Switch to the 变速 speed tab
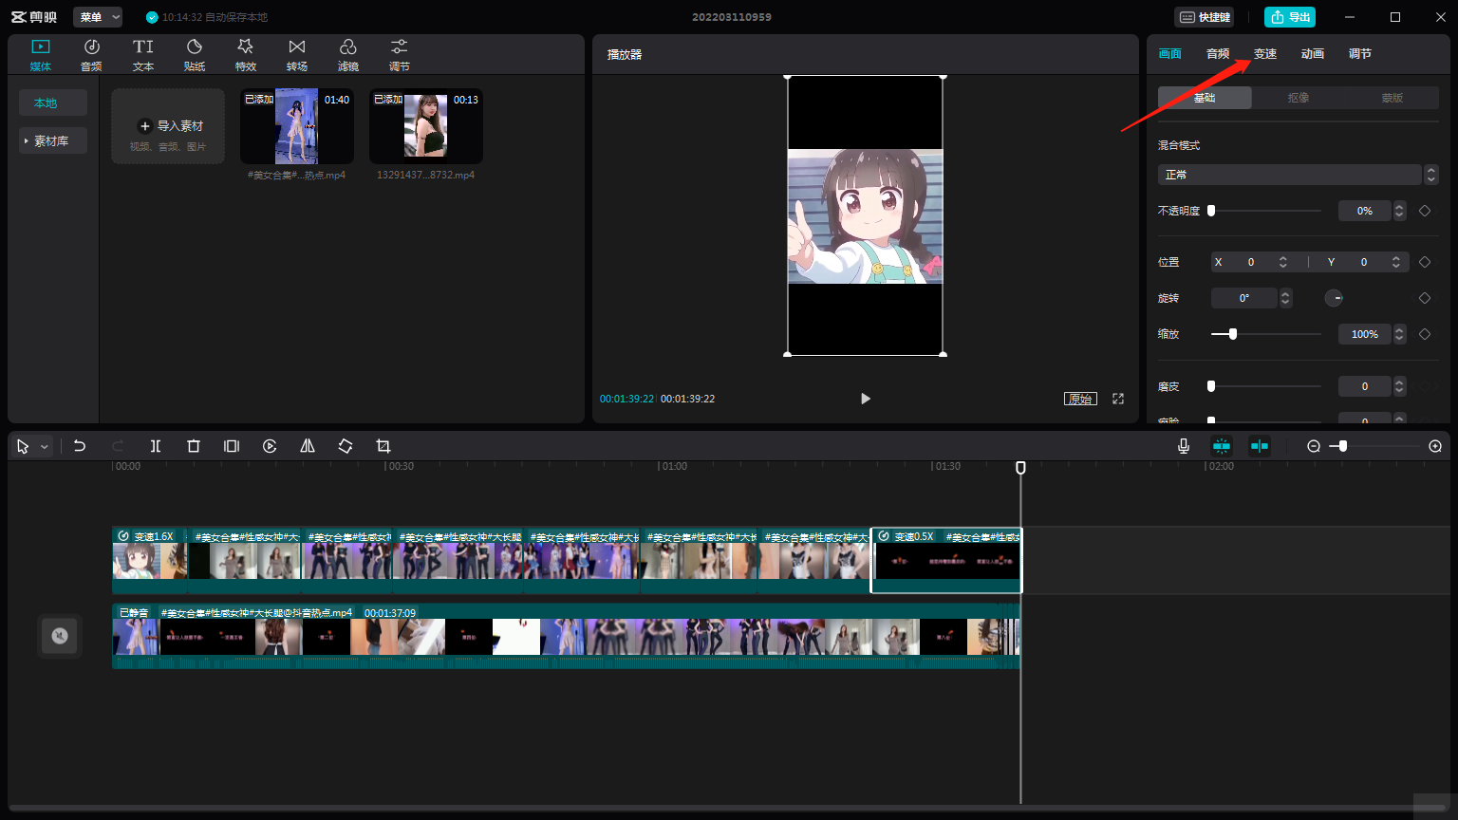 [1265, 54]
